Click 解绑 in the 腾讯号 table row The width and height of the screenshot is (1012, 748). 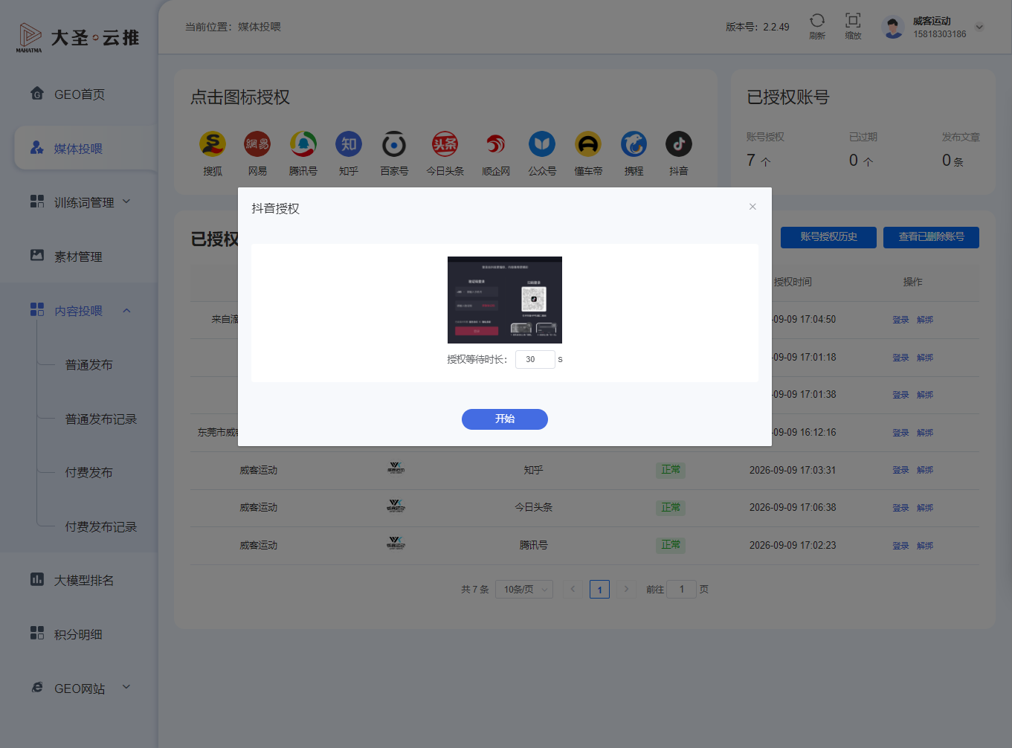pos(925,546)
